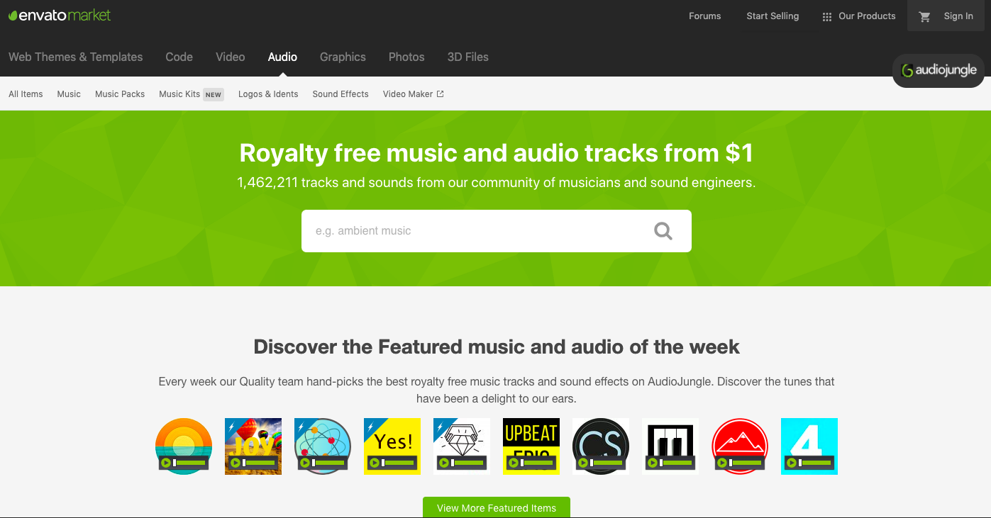Image resolution: width=991 pixels, height=518 pixels.
Task: Click View More Featured Items button
Action: [x=497, y=507]
